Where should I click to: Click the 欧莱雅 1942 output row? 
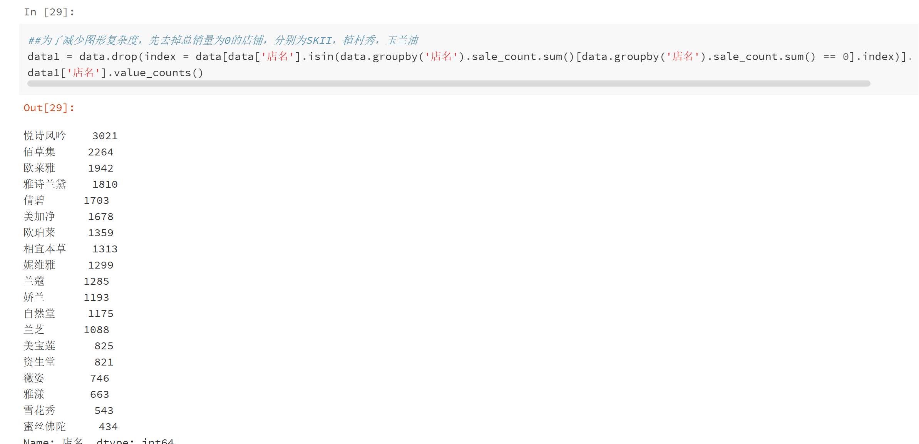click(69, 168)
